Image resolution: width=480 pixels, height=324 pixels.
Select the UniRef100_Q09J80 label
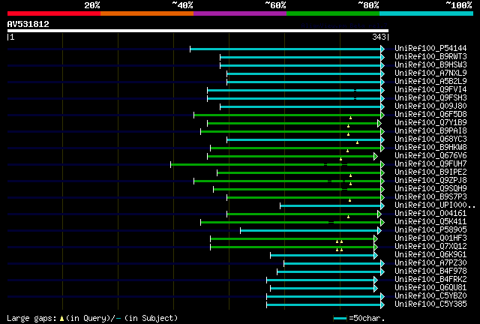coord(430,106)
